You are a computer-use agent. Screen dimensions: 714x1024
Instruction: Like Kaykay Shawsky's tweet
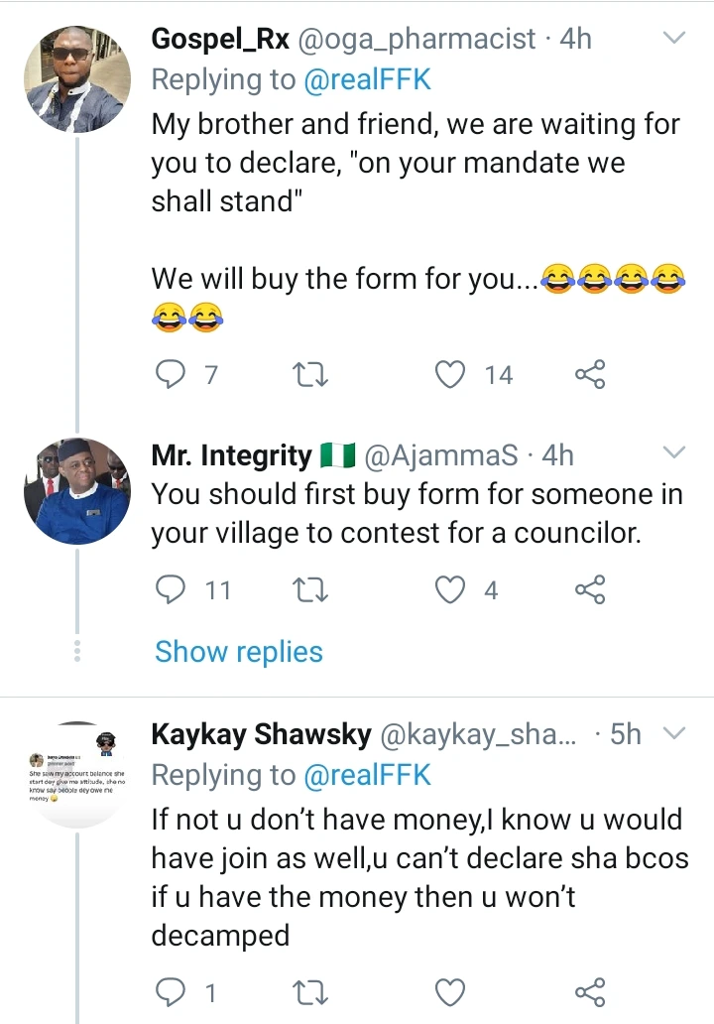point(452,991)
